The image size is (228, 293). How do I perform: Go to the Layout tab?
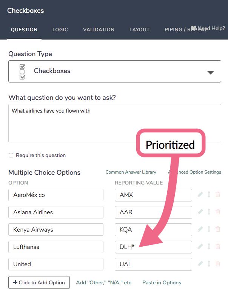coord(139,29)
